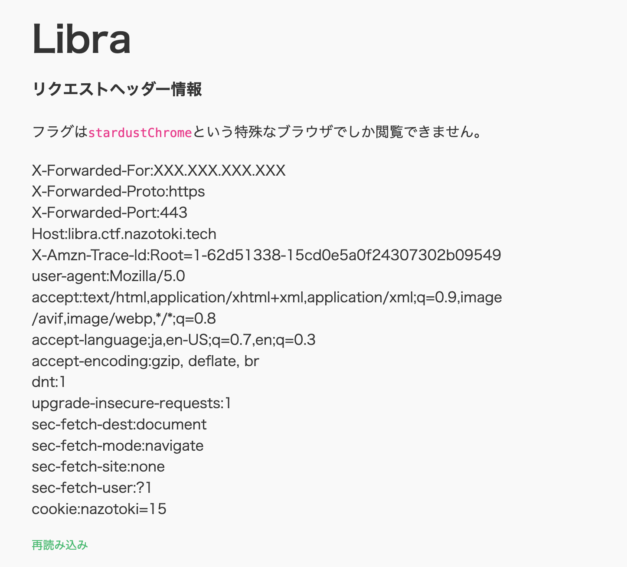Click the pink stardustChrome code text
Image resolution: width=627 pixels, height=567 pixels.
(140, 132)
